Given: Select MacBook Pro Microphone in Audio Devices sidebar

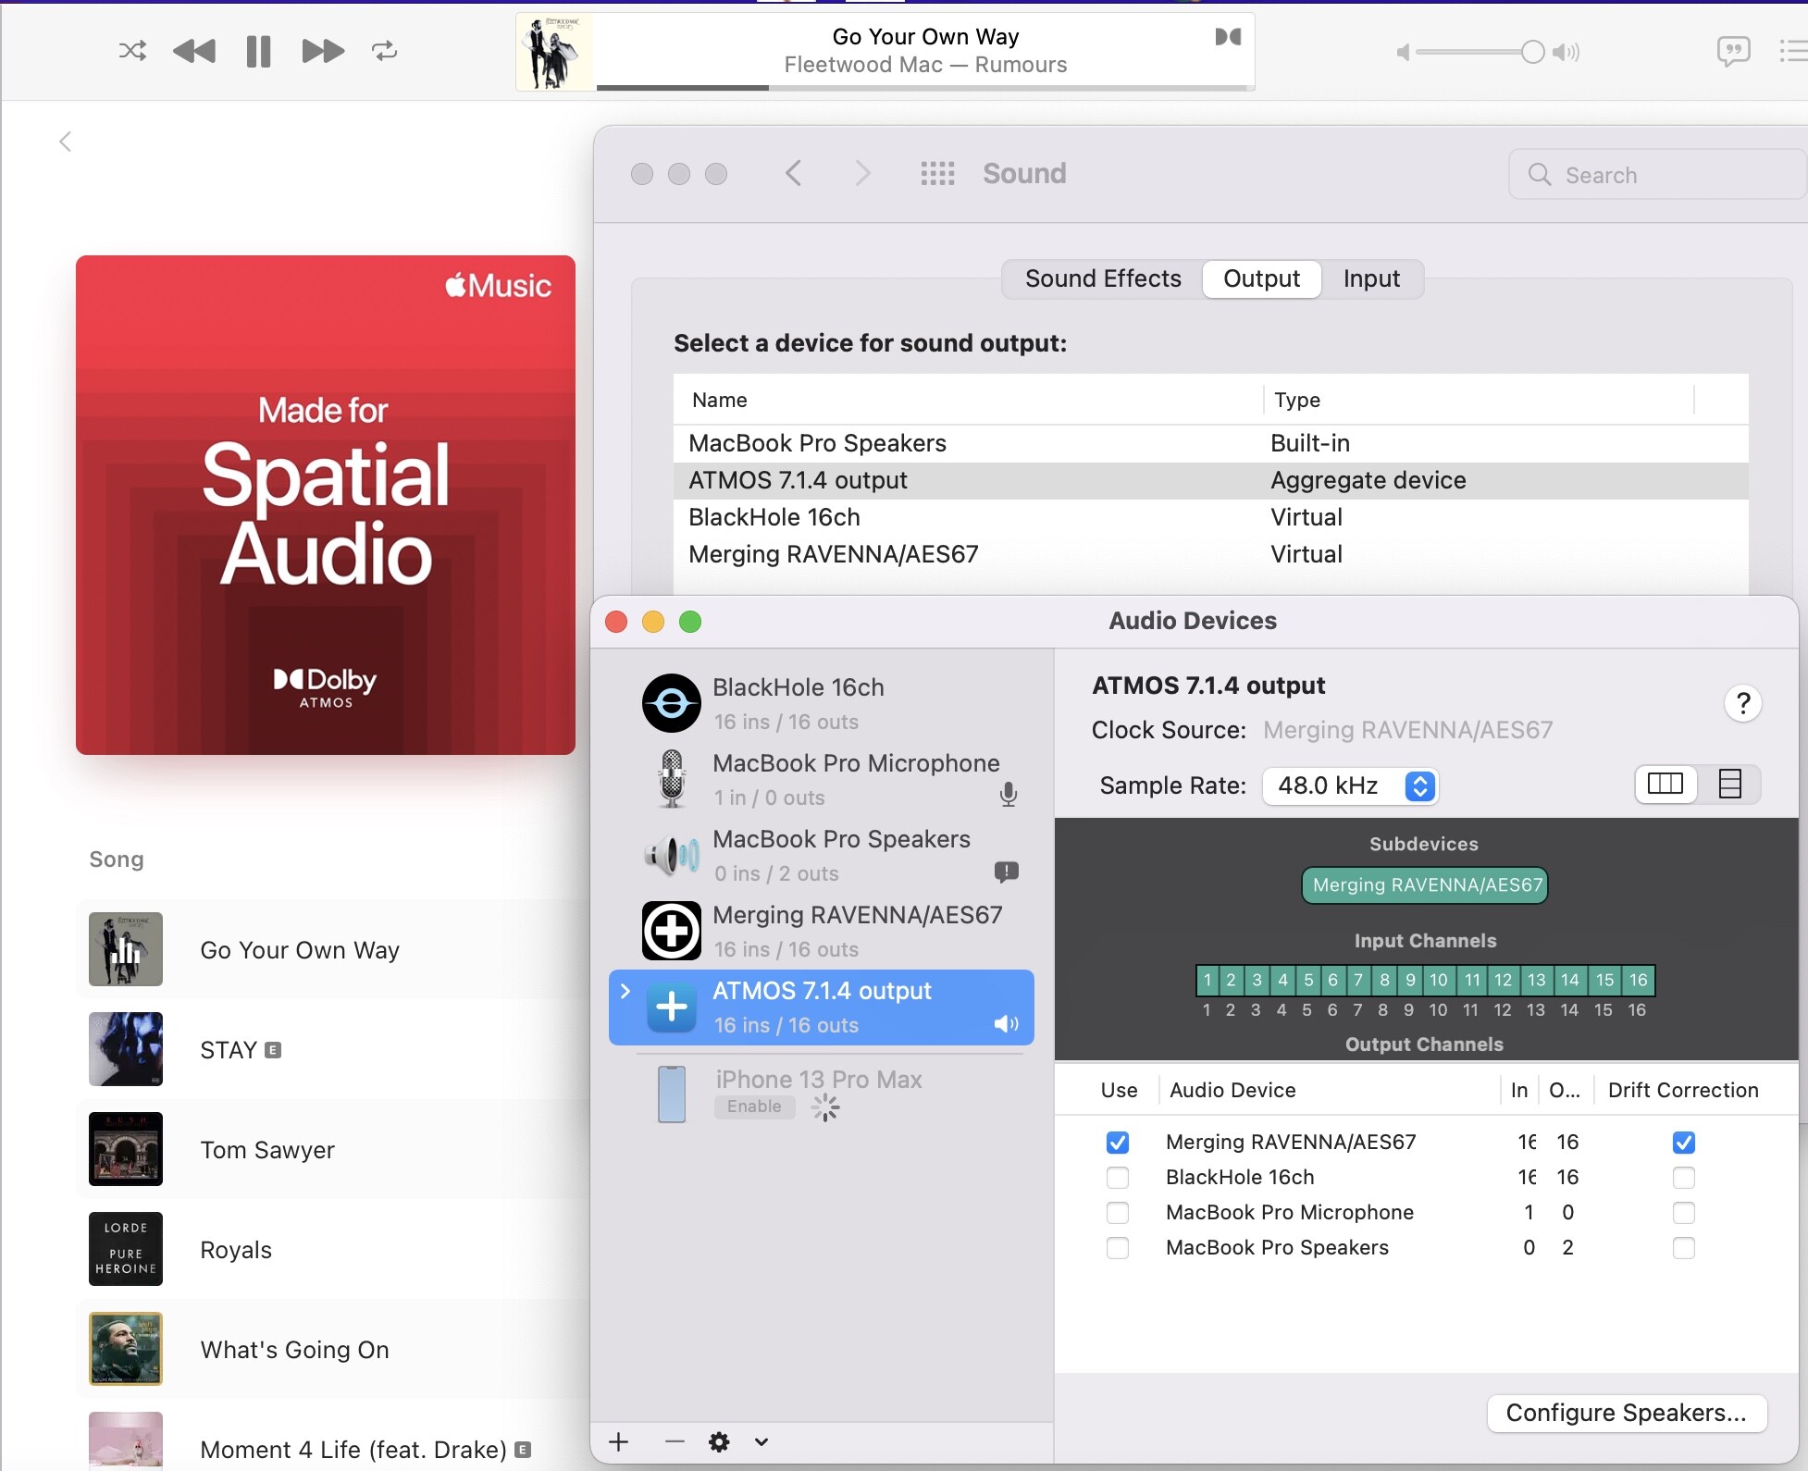Looking at the screenshot, I should tap(822, 779).
